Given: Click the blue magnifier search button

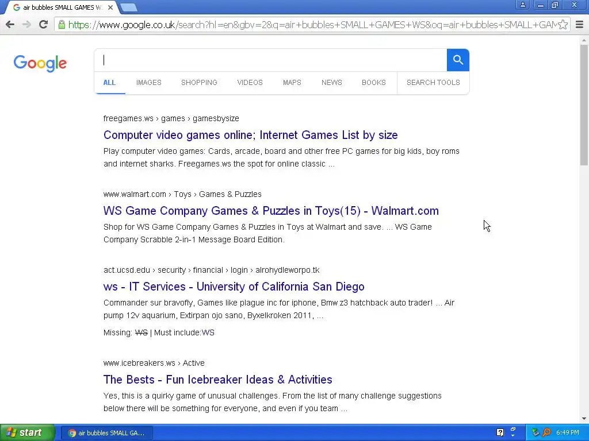Looking at the screenshot, I should 458,60.
